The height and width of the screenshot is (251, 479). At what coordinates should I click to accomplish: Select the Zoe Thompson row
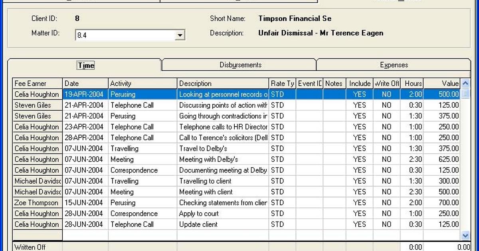(37, 203)
